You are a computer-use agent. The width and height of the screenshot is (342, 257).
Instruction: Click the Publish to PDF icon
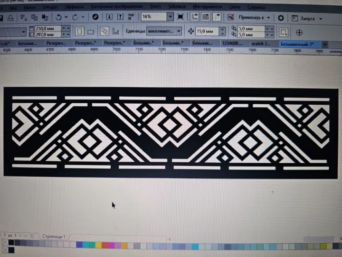pos(131,17)
